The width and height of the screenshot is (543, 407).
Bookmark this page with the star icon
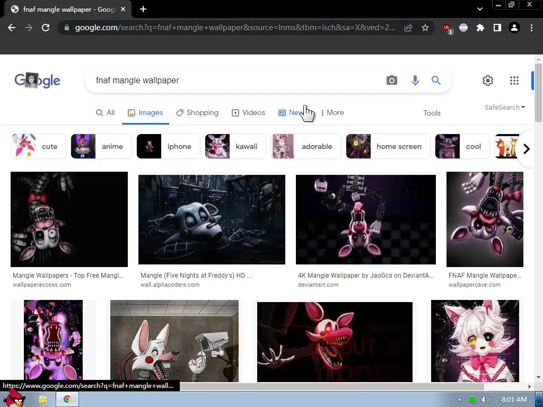pos(425,28)
